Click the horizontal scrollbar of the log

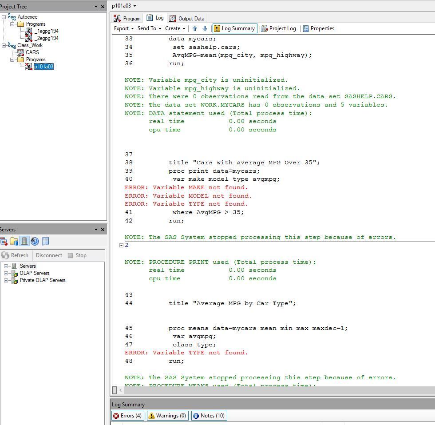pos(275,390)
